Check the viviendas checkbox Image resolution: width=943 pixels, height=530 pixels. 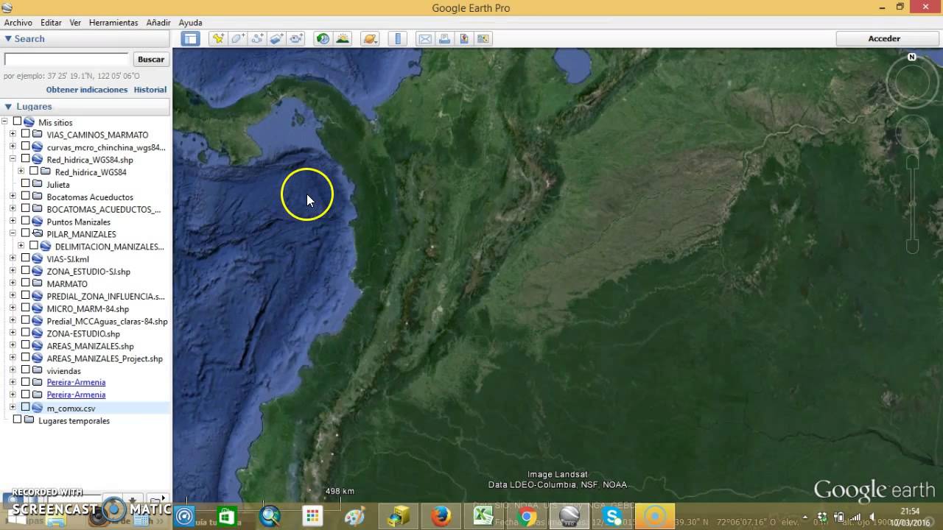pyautogui.click(x=26, y=370)
